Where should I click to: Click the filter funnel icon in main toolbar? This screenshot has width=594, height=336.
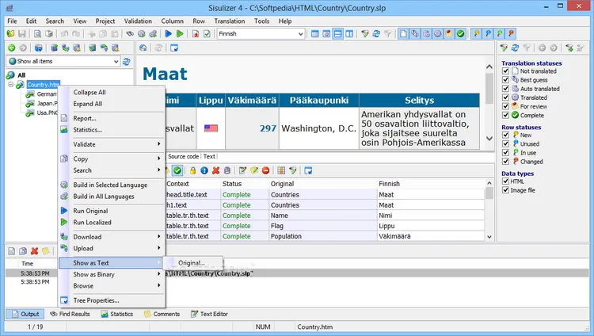(x=365, y=34)
